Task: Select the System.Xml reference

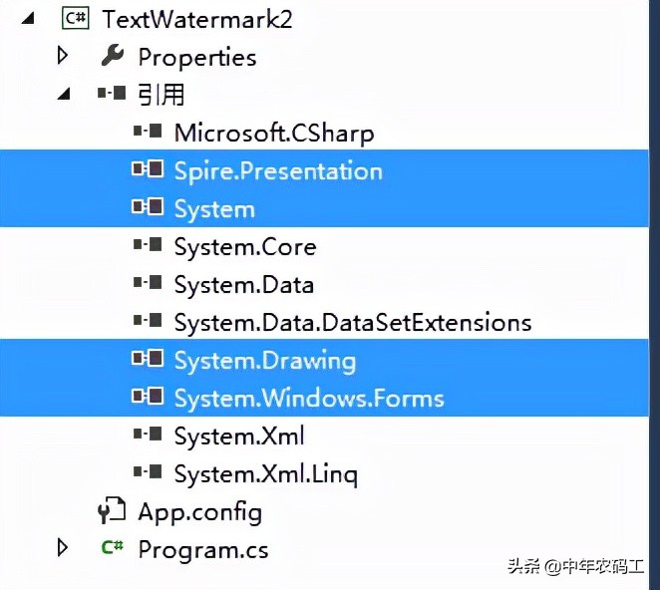Action: (x=238, y=437)
